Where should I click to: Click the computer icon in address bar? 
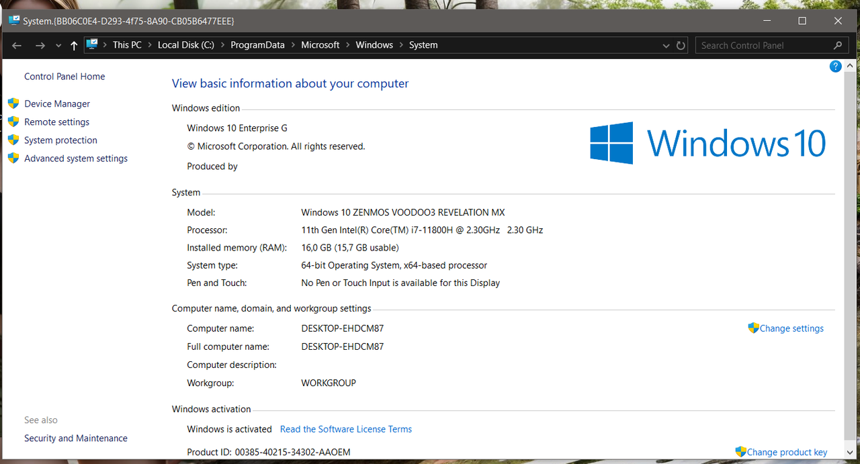pos(92,45)
